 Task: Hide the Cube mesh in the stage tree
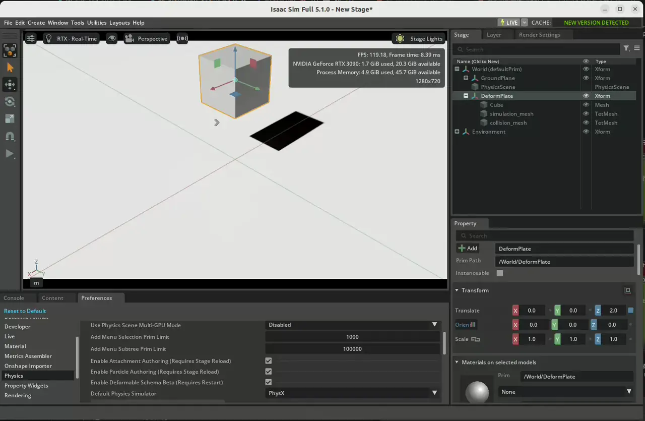coord(586,105)
